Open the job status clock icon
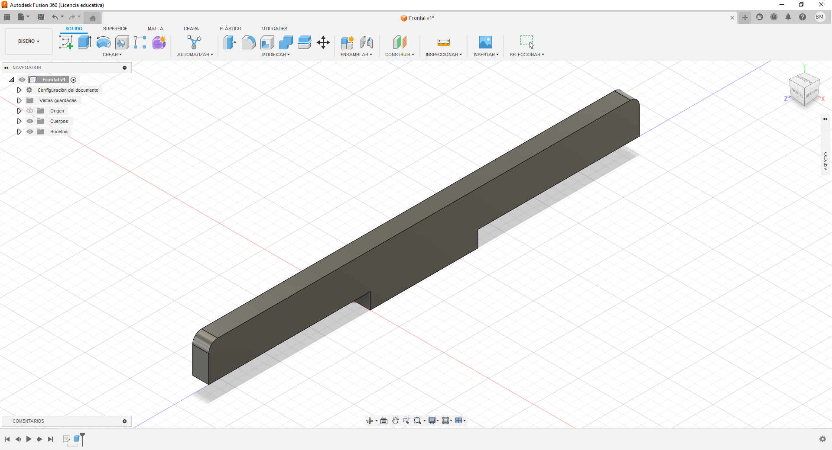This screenshot has width=832, height=450. (x=774, y=17)
